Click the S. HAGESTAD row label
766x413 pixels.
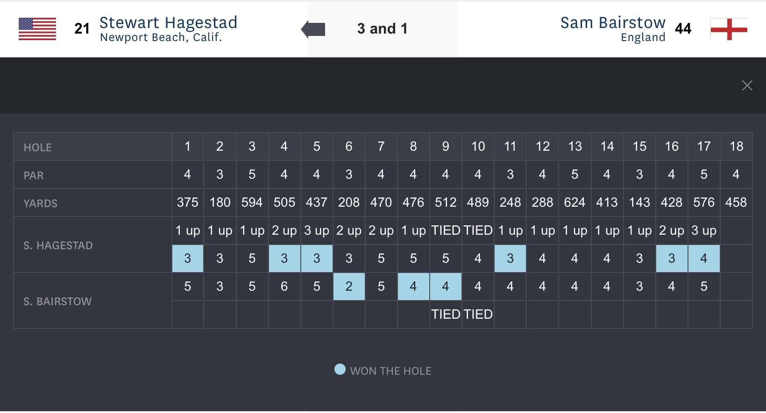pyautogui.click(x=58, y=245)
